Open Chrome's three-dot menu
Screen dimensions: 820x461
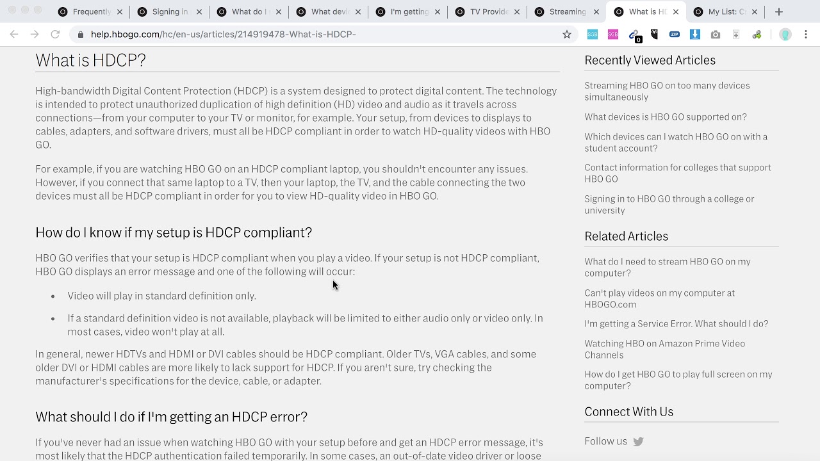[x=806, y=35]
